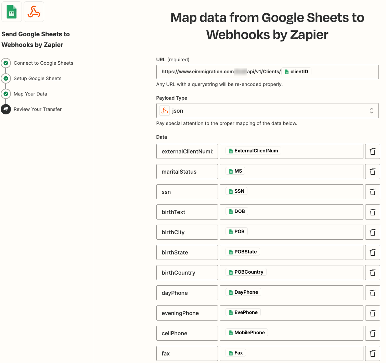
Task: Edit the birthCity key field
Action: point(187,232)
